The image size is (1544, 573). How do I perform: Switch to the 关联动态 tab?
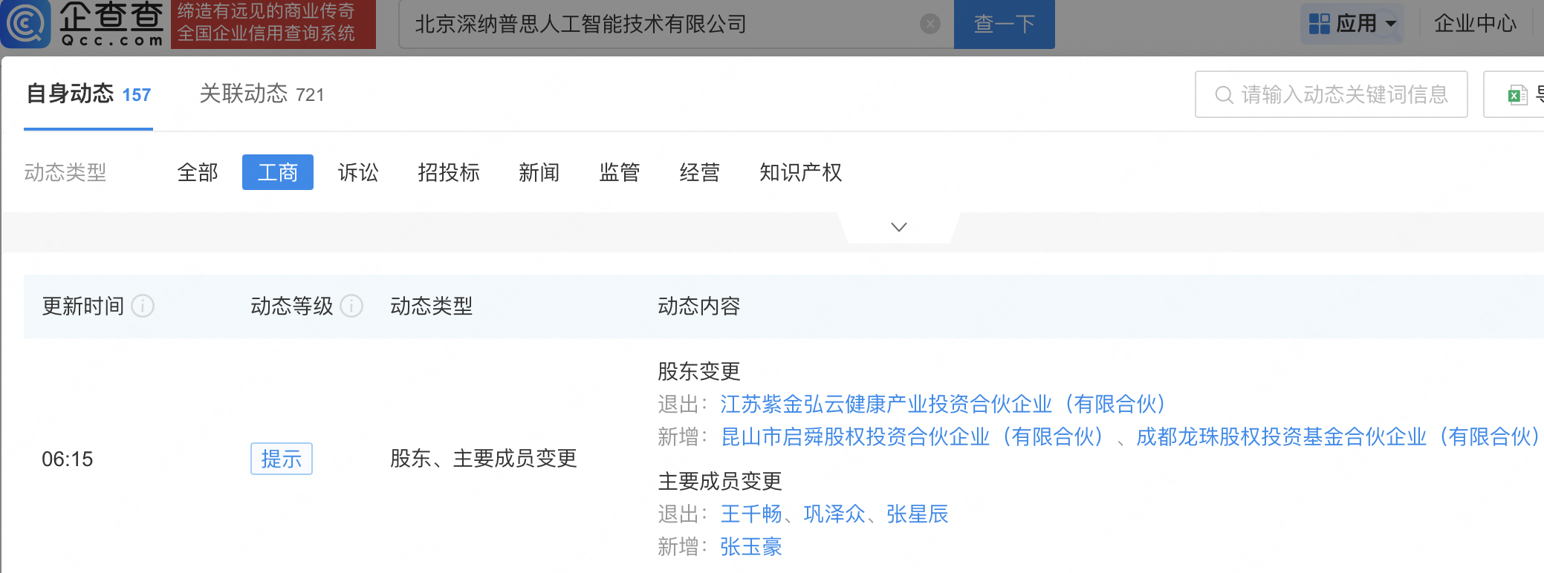262,94
